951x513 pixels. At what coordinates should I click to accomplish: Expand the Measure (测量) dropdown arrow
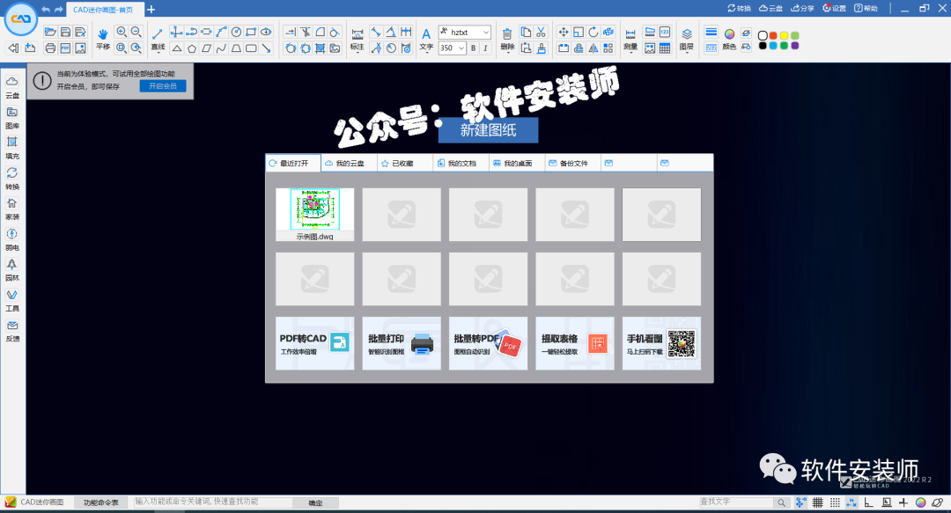[x=630, y=54]
